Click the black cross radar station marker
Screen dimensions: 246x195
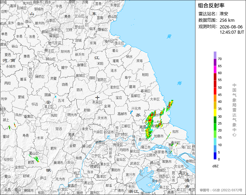97,98
